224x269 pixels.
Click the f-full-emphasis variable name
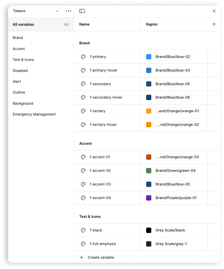[103, 244]
